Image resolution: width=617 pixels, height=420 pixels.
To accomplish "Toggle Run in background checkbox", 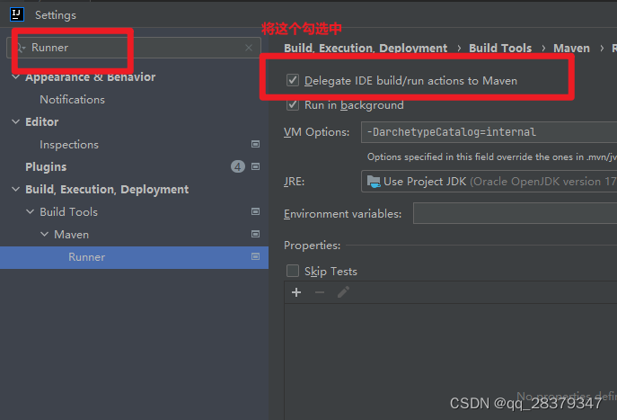I will pos(293,105).
